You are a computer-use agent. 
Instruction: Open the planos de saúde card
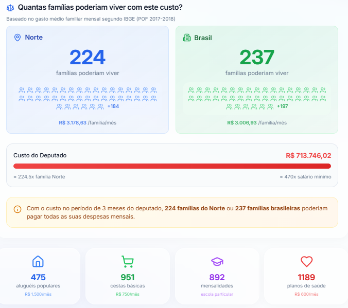pyautogui.click(x=306, y=276)
